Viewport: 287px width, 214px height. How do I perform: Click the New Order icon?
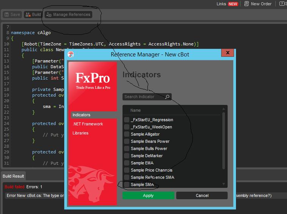point(247,4)
